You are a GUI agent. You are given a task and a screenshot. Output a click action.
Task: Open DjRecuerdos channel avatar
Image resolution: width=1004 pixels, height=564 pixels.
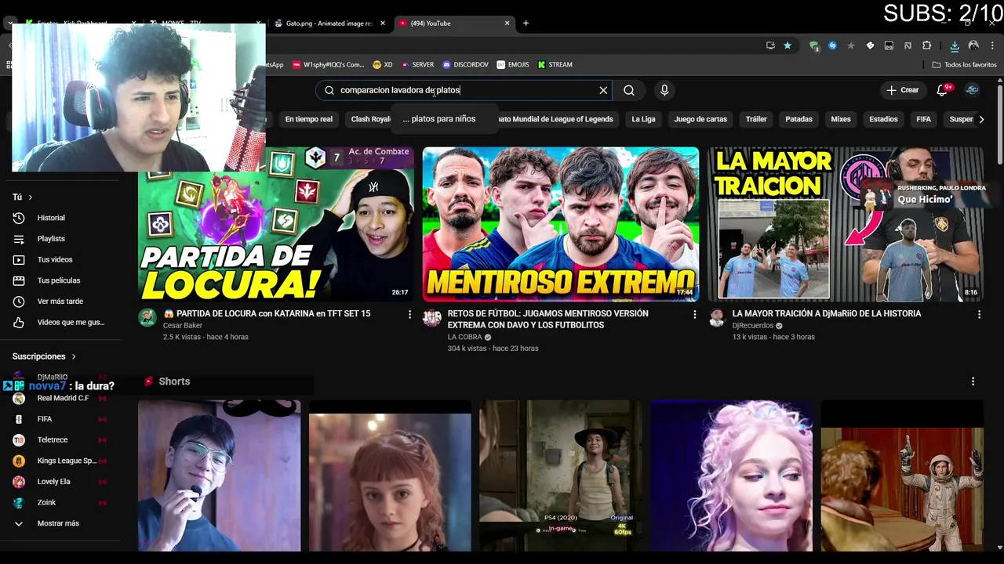[x=716, y=317]
